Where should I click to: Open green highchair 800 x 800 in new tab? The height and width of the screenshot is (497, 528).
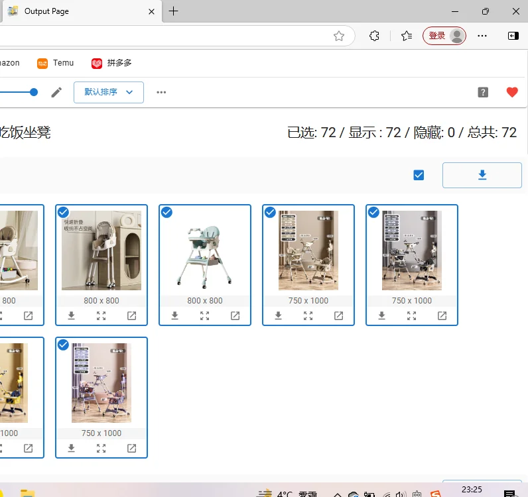click(x=235, y=315)
